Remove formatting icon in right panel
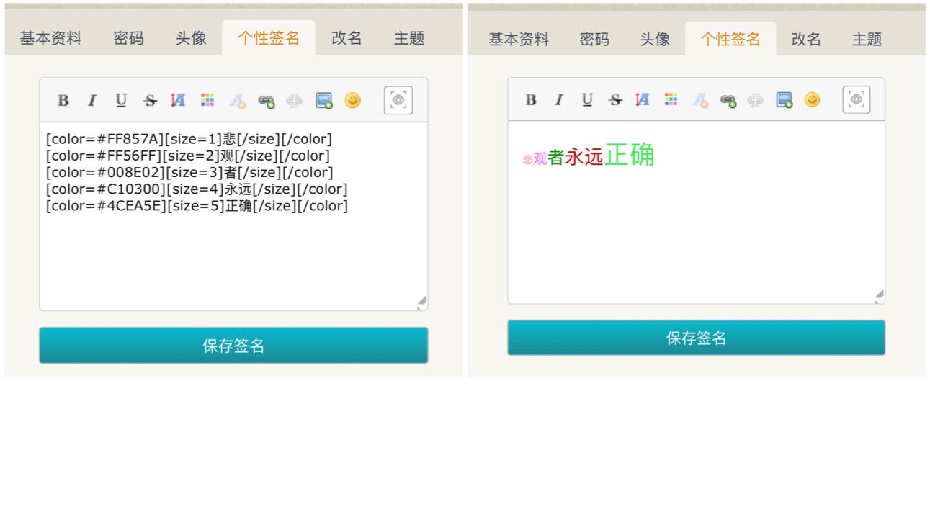Screen dimensions: 930x522 click(x=700, y=100)
